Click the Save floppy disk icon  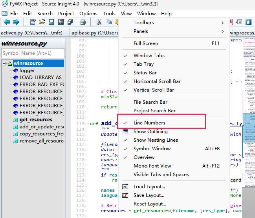tap(51, 22)
